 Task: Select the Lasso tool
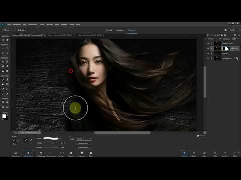(3, 53)
